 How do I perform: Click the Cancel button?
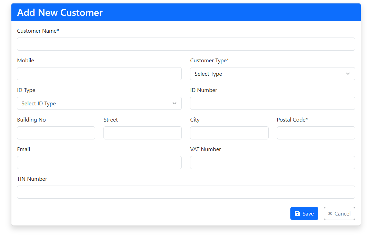(x=339, y=213)
